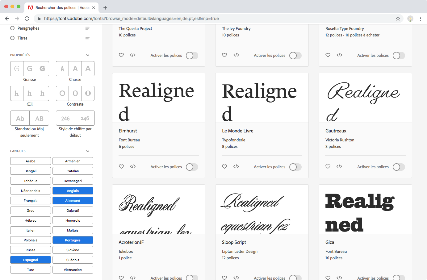Activate Le Monde Livre fonts toggle
The image size is (427, 280).
295,167
